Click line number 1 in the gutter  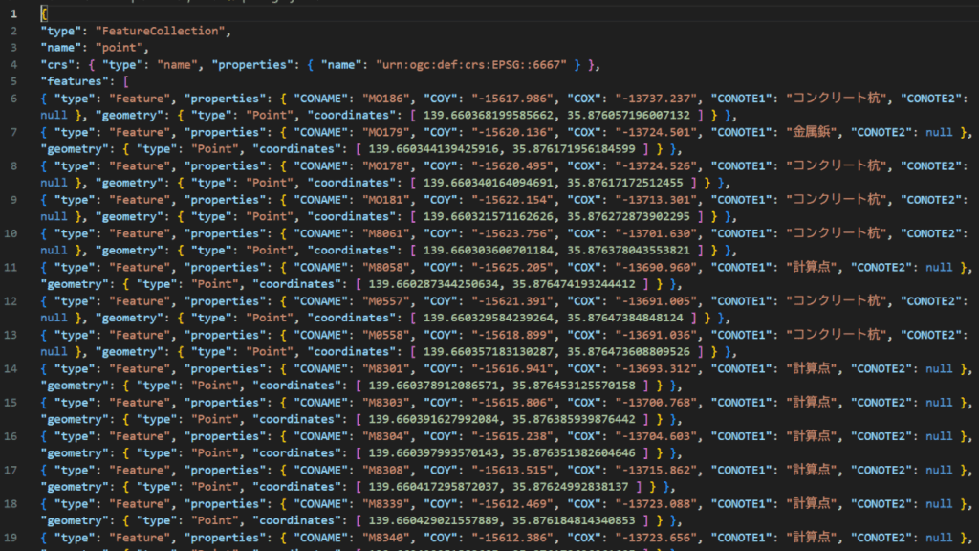[13, 13]
